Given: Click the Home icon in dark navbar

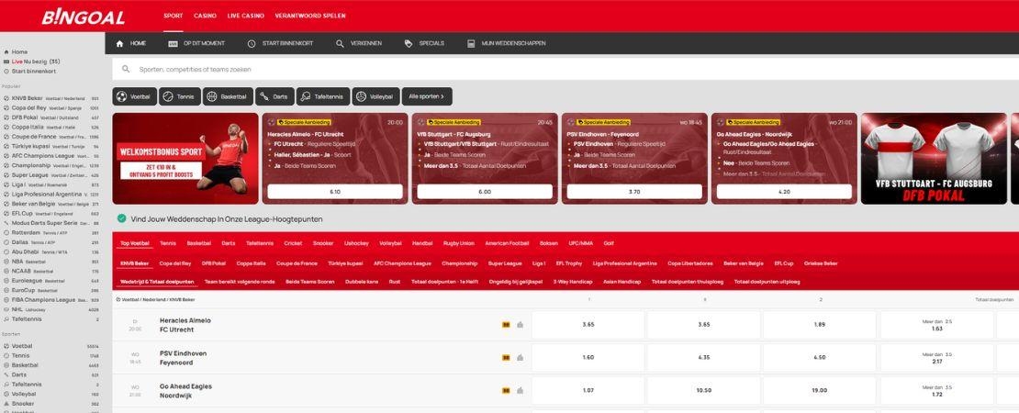Looking at the screenshot, I should point(120,43).
